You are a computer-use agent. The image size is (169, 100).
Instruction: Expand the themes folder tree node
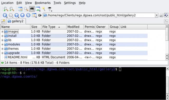point(2,49)
